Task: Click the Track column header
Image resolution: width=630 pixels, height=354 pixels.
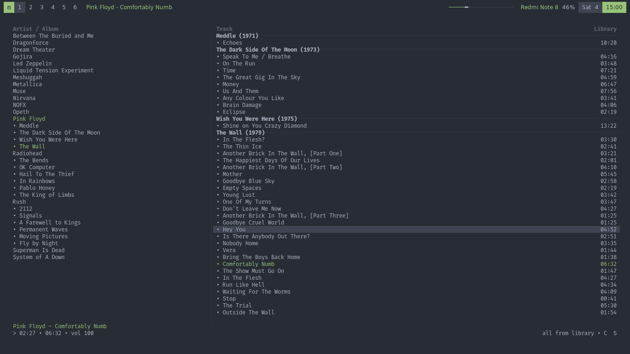Action: coord(224,29)
